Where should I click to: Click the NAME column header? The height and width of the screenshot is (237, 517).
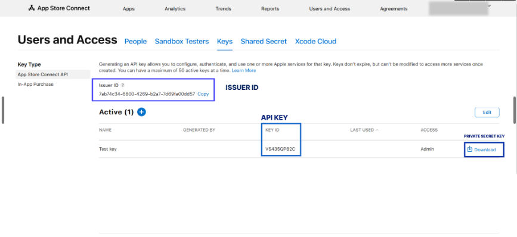pyautogui.click(x=105, y=130)
